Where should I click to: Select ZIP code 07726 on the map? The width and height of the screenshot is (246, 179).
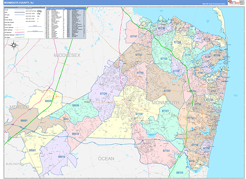[103, 93]
